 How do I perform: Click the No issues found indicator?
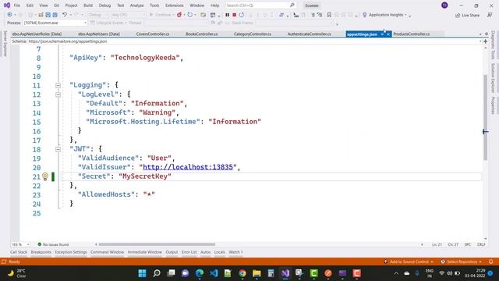pos(53,244)
